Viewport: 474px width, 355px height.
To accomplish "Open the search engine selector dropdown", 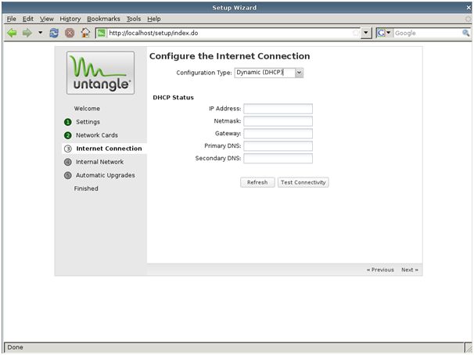I will click(389, 34).
